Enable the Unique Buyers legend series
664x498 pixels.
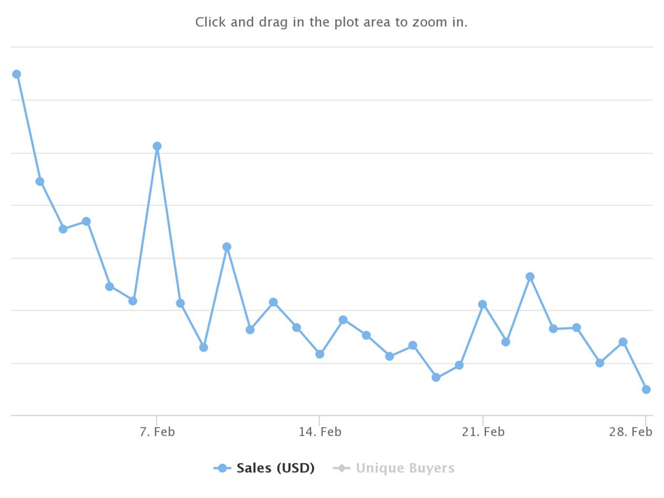(x=394, y=468)
